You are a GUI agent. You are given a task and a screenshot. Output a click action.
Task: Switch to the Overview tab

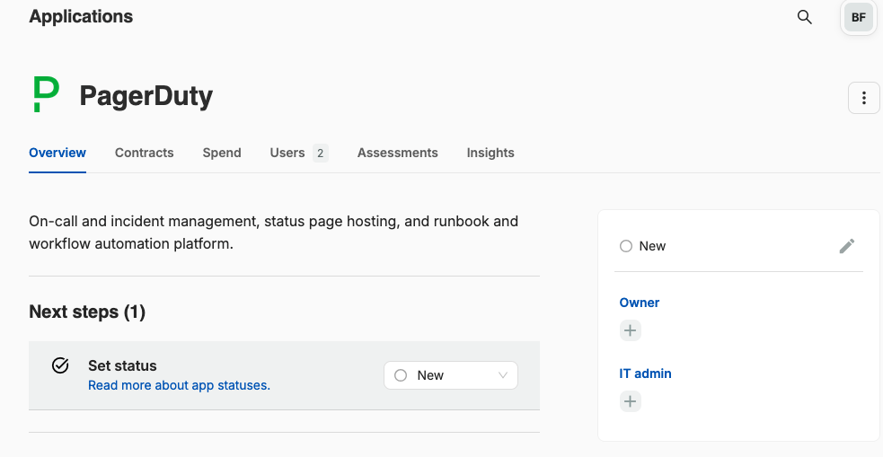(x=57, y=153)
